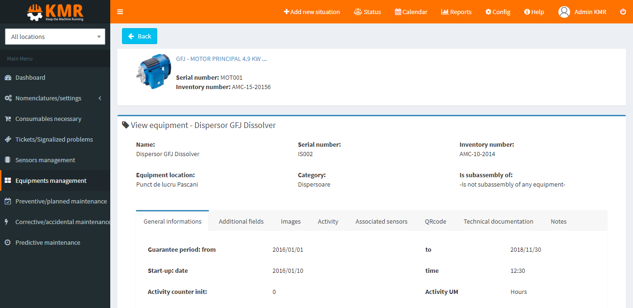Click the Consumables necessary cart icon
Image resolution: width=633 pixels, height=308 pixels.
(x=8, y=119)
